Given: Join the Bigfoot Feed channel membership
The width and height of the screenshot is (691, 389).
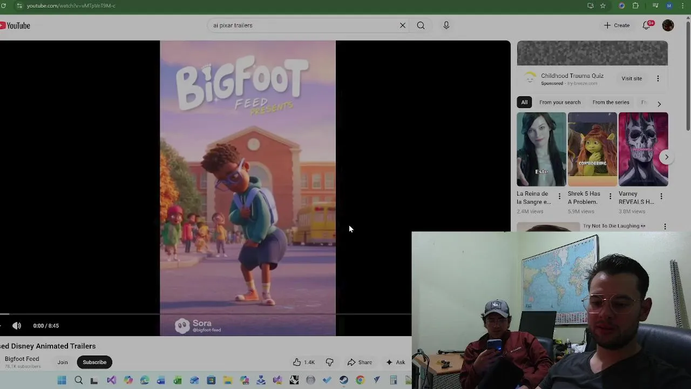Looking at the screenshot, I should tap(63, 363).
